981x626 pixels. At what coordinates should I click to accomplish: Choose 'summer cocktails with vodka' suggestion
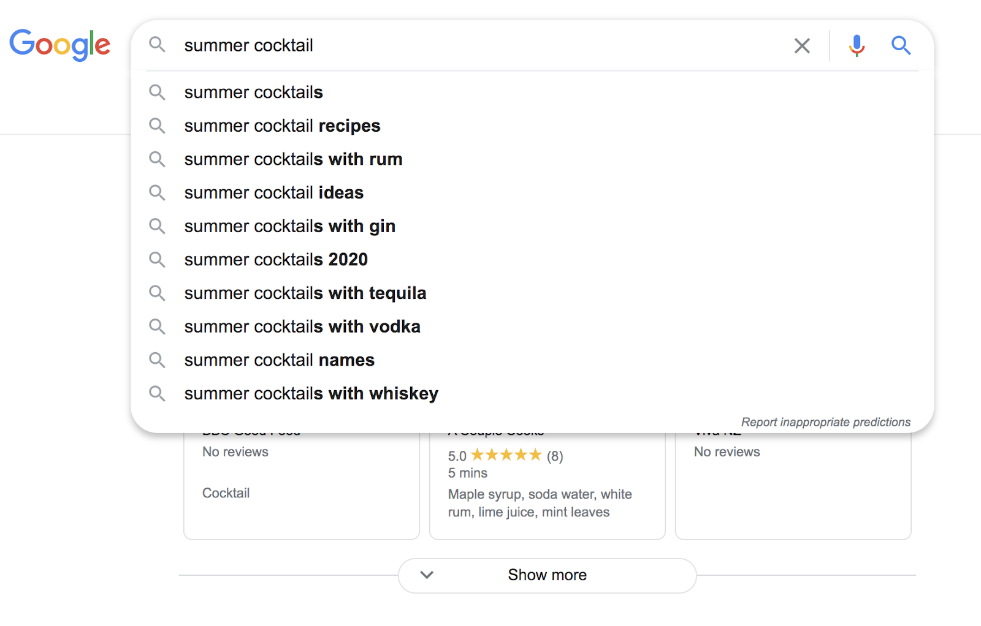pos(302,327)
